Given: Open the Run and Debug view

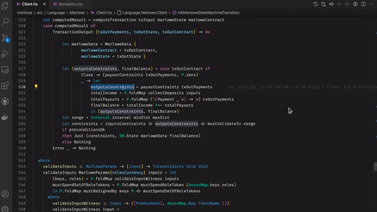Looking at the screenshot, I should [5, 54].
